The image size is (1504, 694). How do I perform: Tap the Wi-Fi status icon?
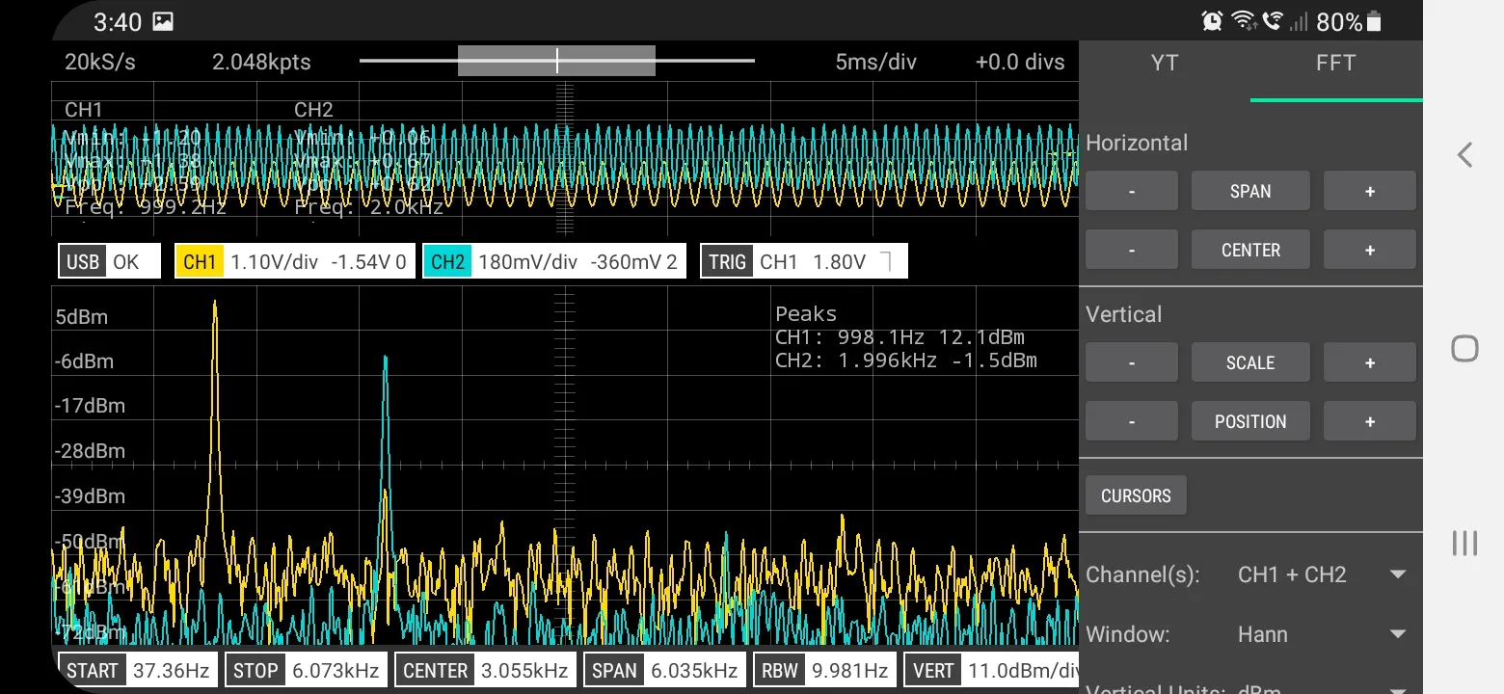click(x=1243, y=21)
